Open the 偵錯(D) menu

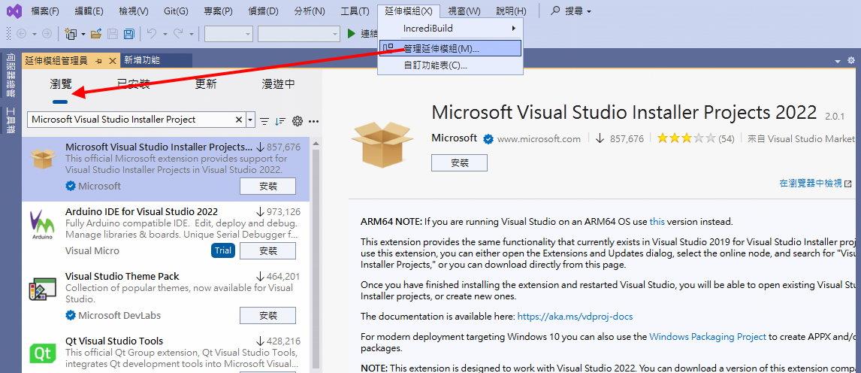coord(262,11)
